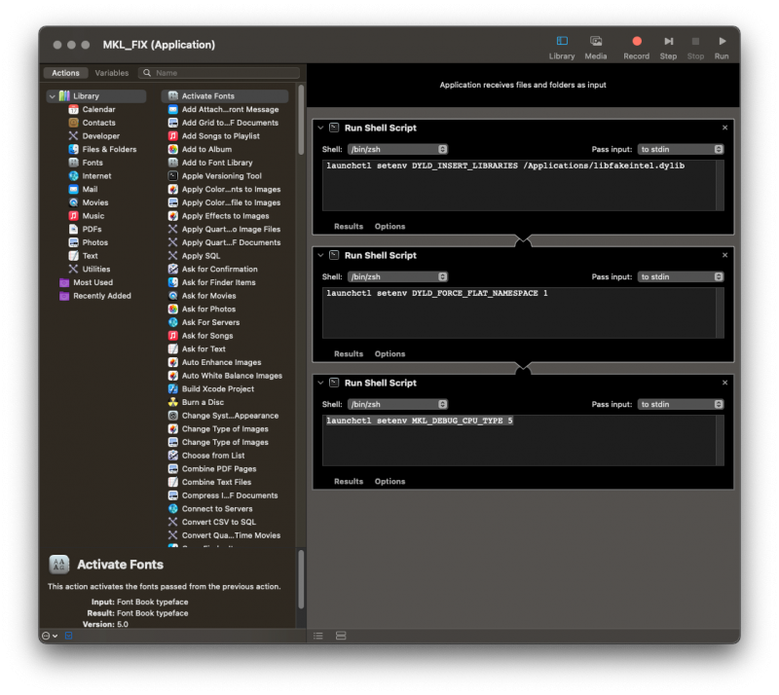779x695 pixels.
Task: Remove second Run Shell Script action
Action: (724, 255)
